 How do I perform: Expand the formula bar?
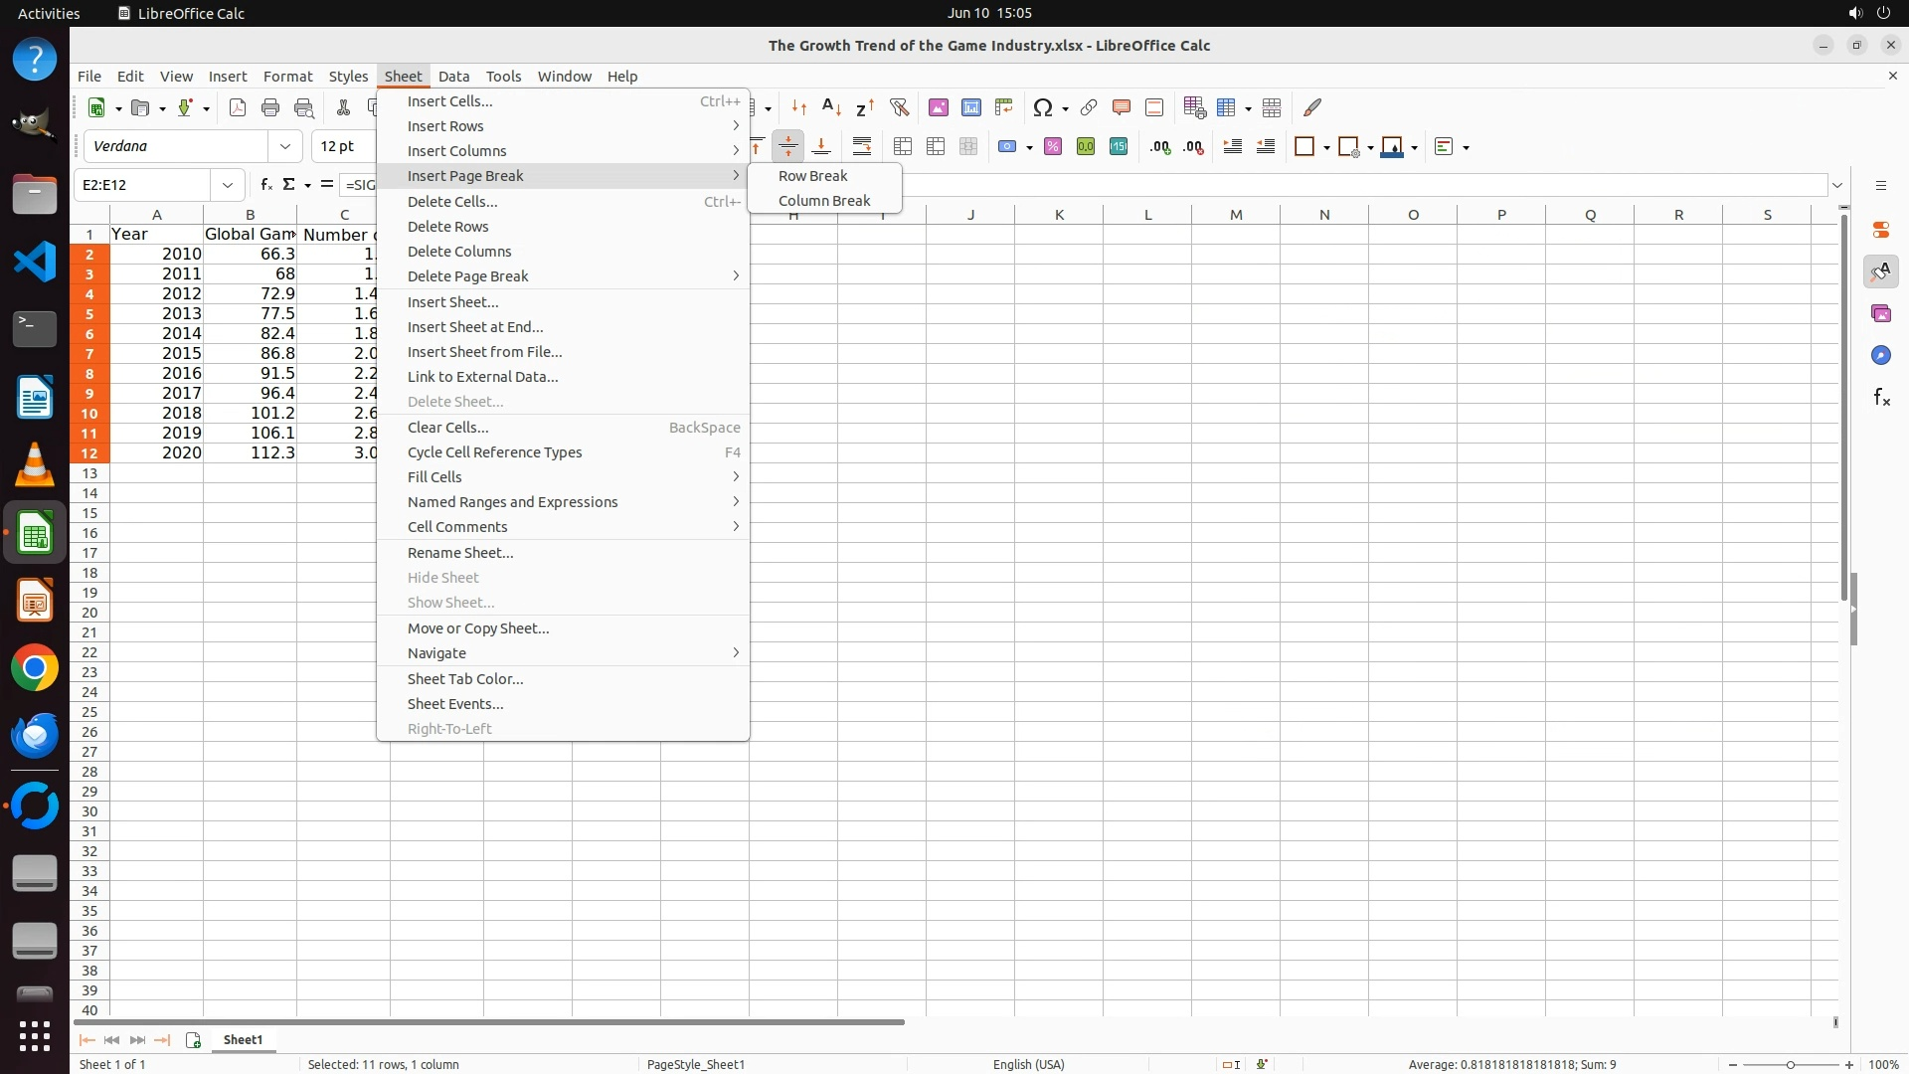tap(1837, 185)
